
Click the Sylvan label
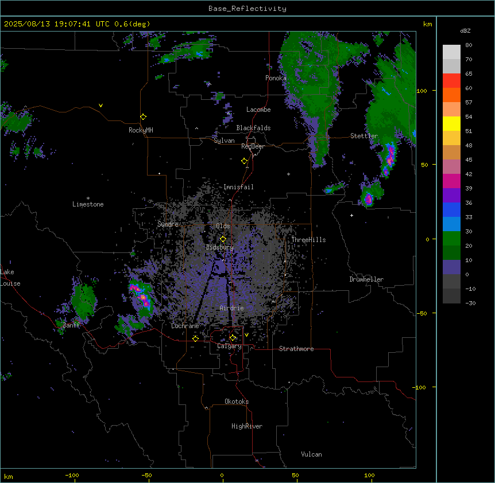click(x=224, y=141)
